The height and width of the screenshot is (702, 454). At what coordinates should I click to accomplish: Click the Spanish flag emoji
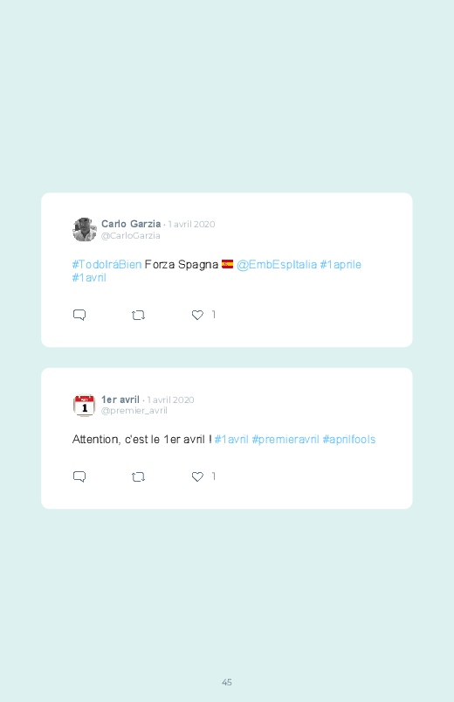point(227,264)
